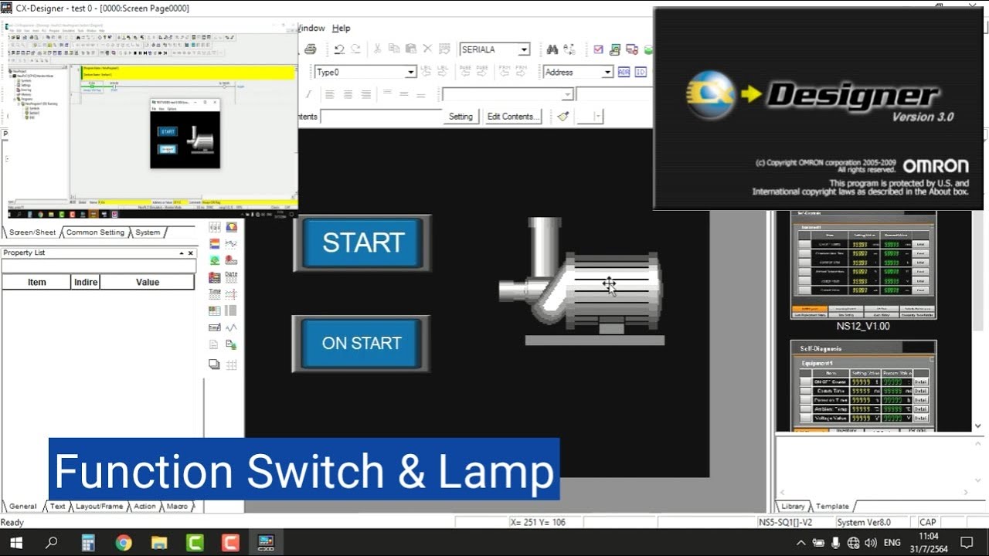Open the Help menu
989x556 pixels.
pyautogui.click(x=341, y=28)
